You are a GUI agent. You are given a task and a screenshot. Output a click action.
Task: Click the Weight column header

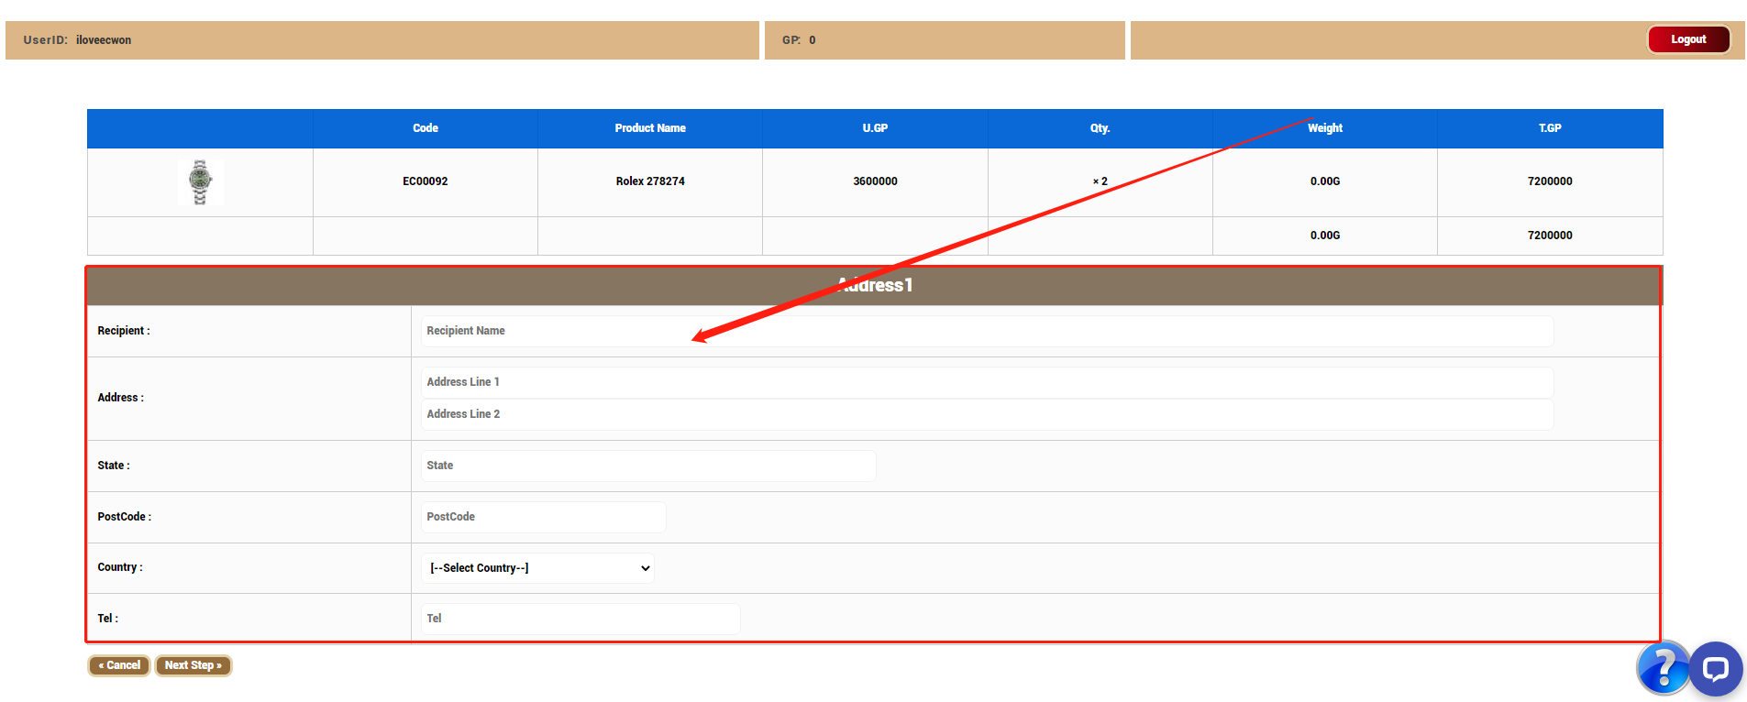coord(1324,128)
